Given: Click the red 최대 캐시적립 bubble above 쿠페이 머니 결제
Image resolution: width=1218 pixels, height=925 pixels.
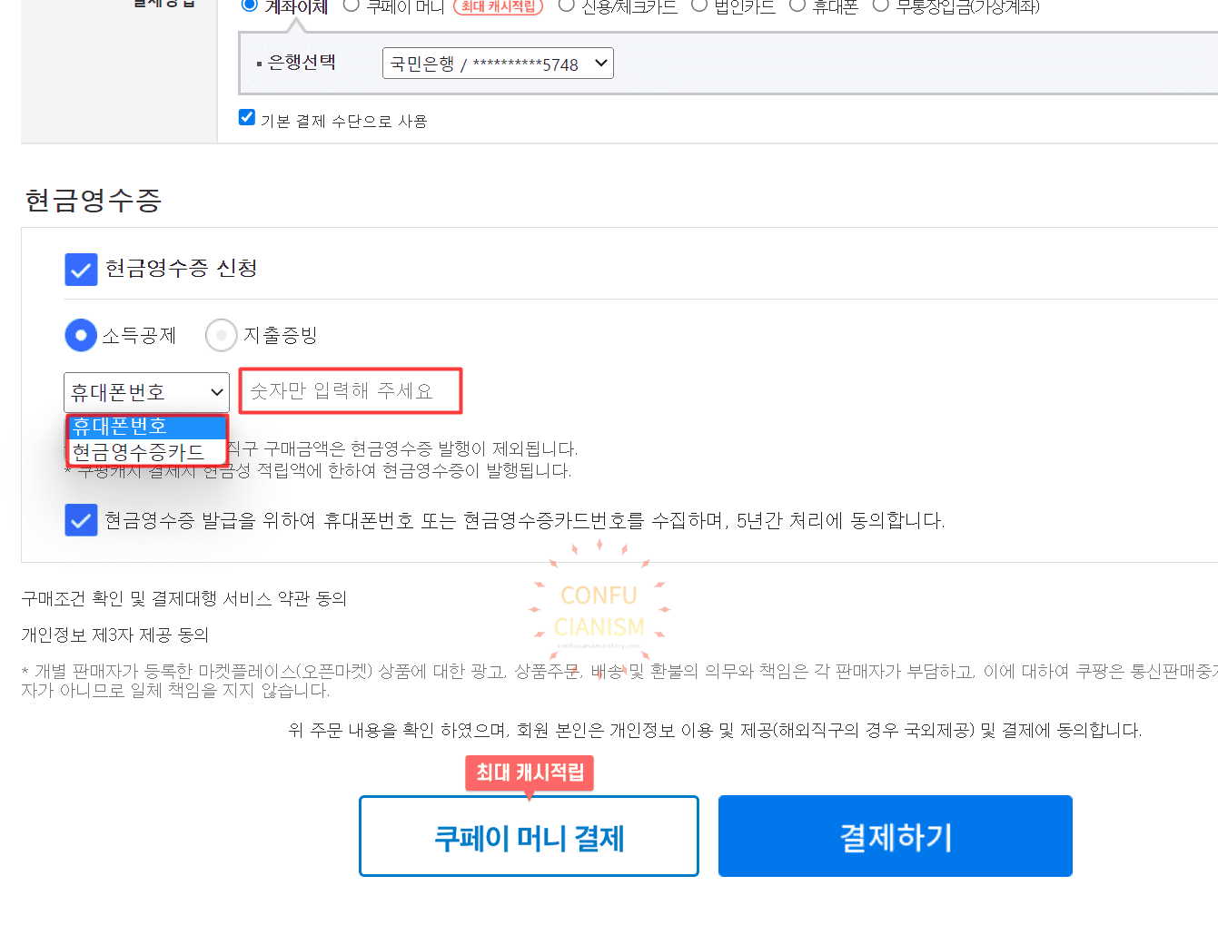Looking at the screenshot, I should (530, 773).
